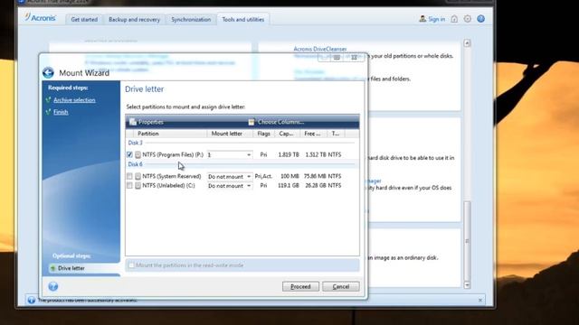Click the Sign in user icon
This screenshot has width=579, height=325.
tap(422, 19)
